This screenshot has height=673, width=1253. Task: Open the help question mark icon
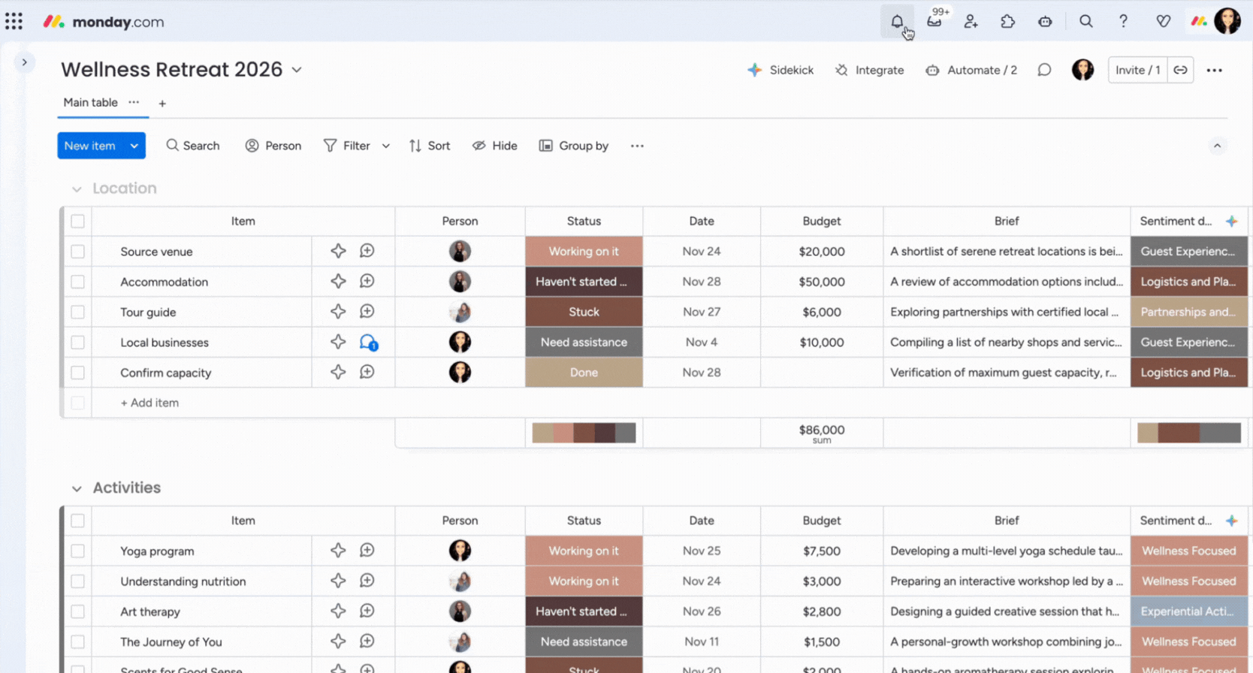click(1123, 22)
